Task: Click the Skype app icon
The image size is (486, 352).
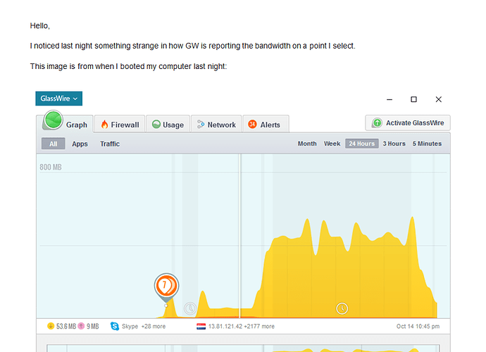Action: [115, 327]
